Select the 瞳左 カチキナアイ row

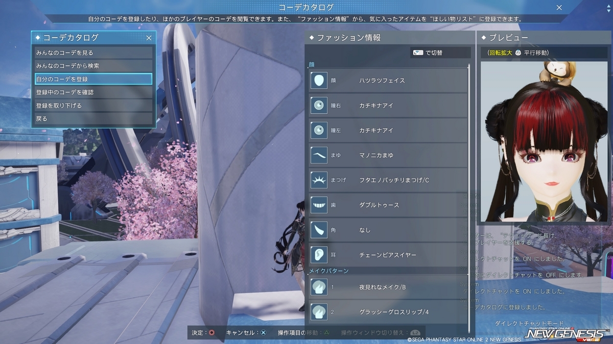coord(388,130)
